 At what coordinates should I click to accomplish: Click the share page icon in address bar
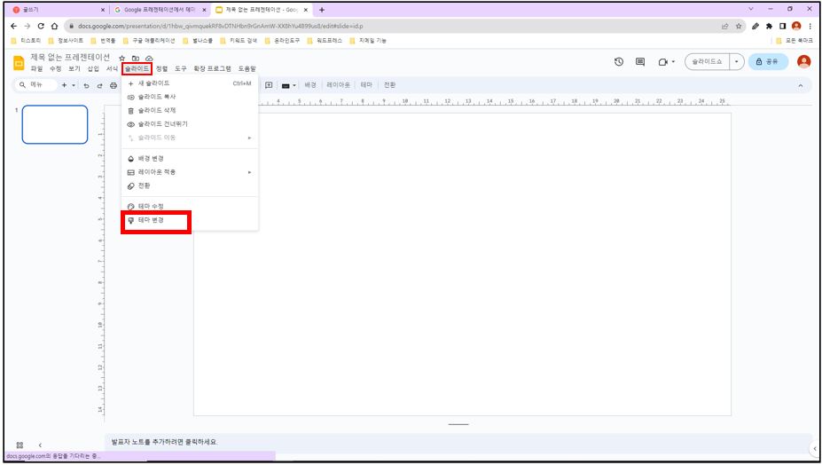tap(725, 26)
